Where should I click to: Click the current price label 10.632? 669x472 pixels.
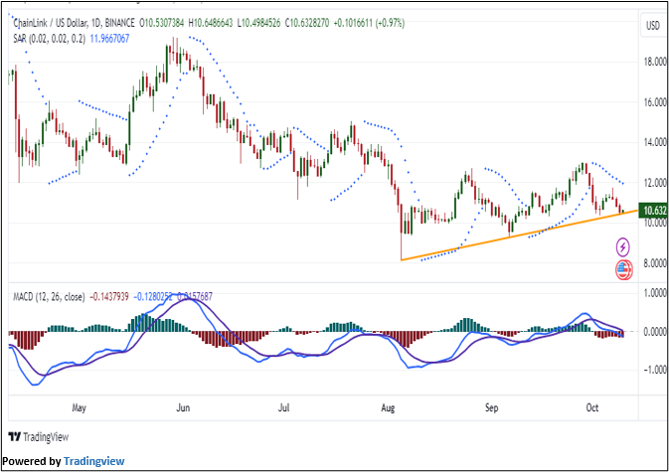653,211
